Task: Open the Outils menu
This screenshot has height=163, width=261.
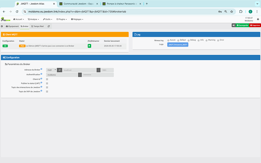Action: 48,19
